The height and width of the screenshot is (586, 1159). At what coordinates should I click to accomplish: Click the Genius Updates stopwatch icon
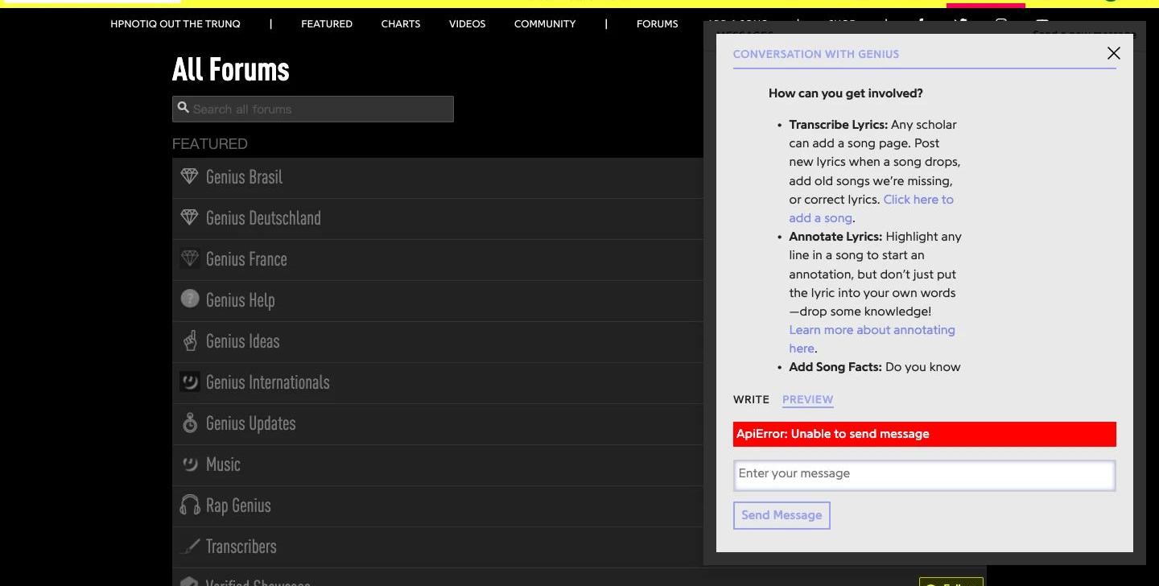[x=189, y=423]
